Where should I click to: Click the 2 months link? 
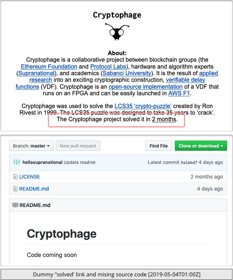point(164,119)
